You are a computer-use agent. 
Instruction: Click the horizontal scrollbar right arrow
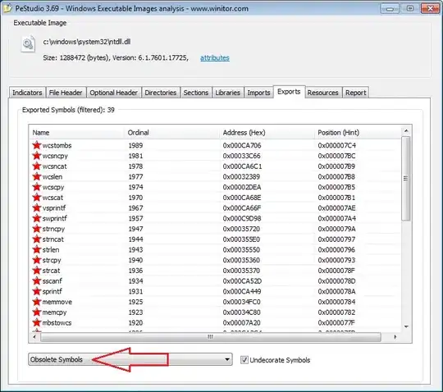395,337
